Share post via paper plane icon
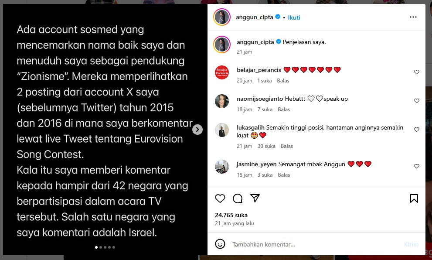432x260 pixels. [x=255, y=198]
